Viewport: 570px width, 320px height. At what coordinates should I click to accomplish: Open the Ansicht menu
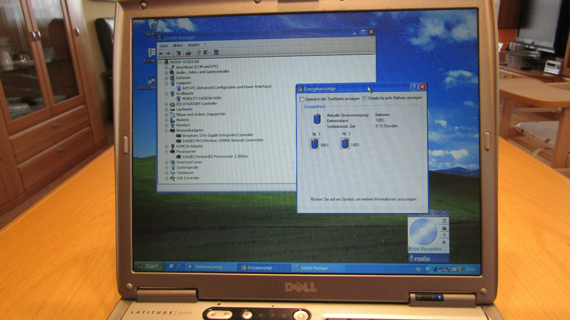(x=194, y=45)
